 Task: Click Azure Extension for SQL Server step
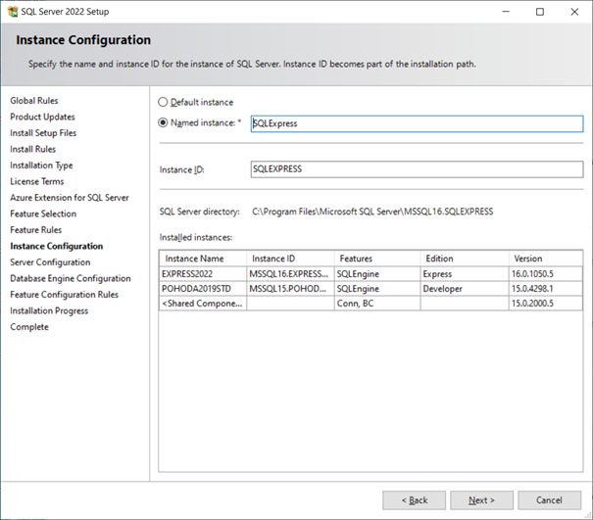(x=70, y=198)
